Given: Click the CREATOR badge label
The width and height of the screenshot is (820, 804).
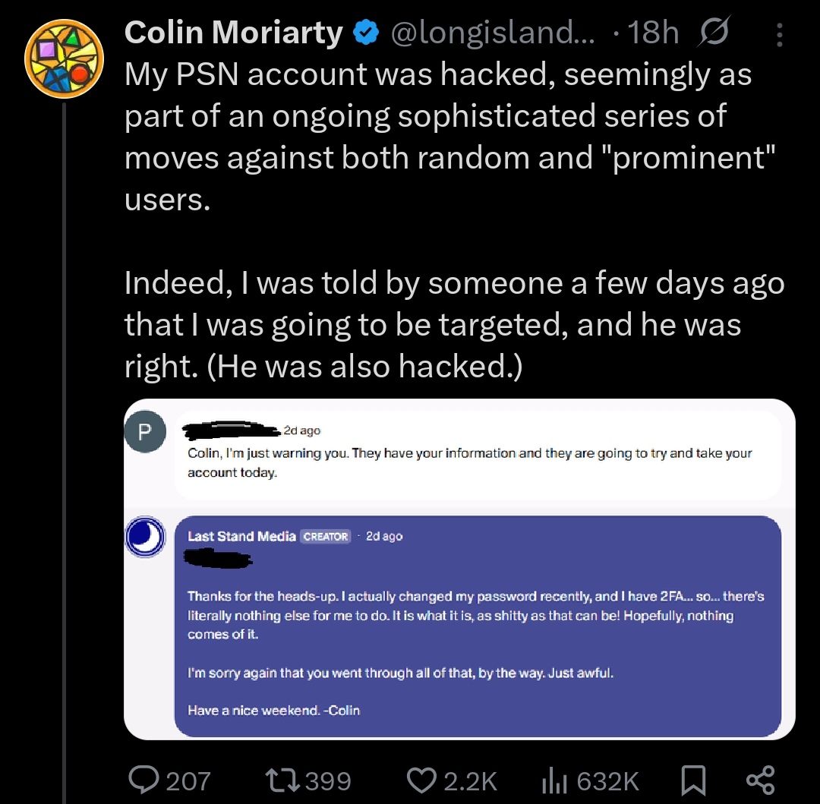Looking at the screenshot, I should pos(325,536).
